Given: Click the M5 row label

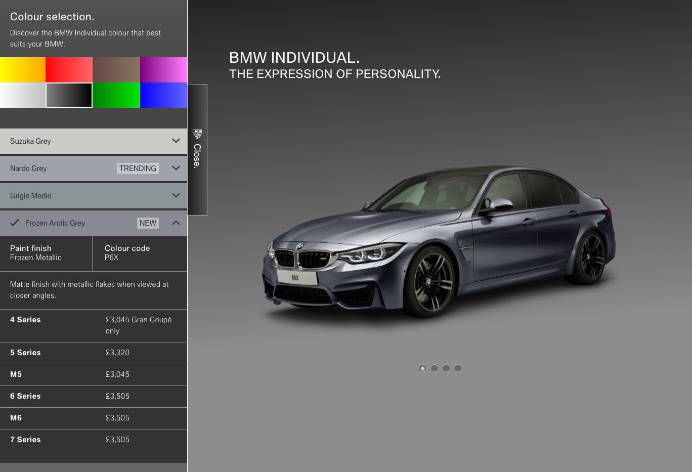Looking at the screenshot, I should pyautogui.click(x=16, y=374).
